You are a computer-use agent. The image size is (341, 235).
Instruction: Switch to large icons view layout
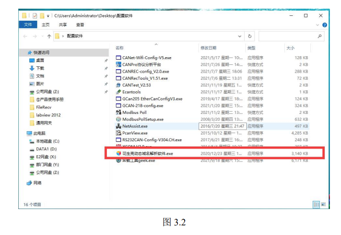point(323,205)
